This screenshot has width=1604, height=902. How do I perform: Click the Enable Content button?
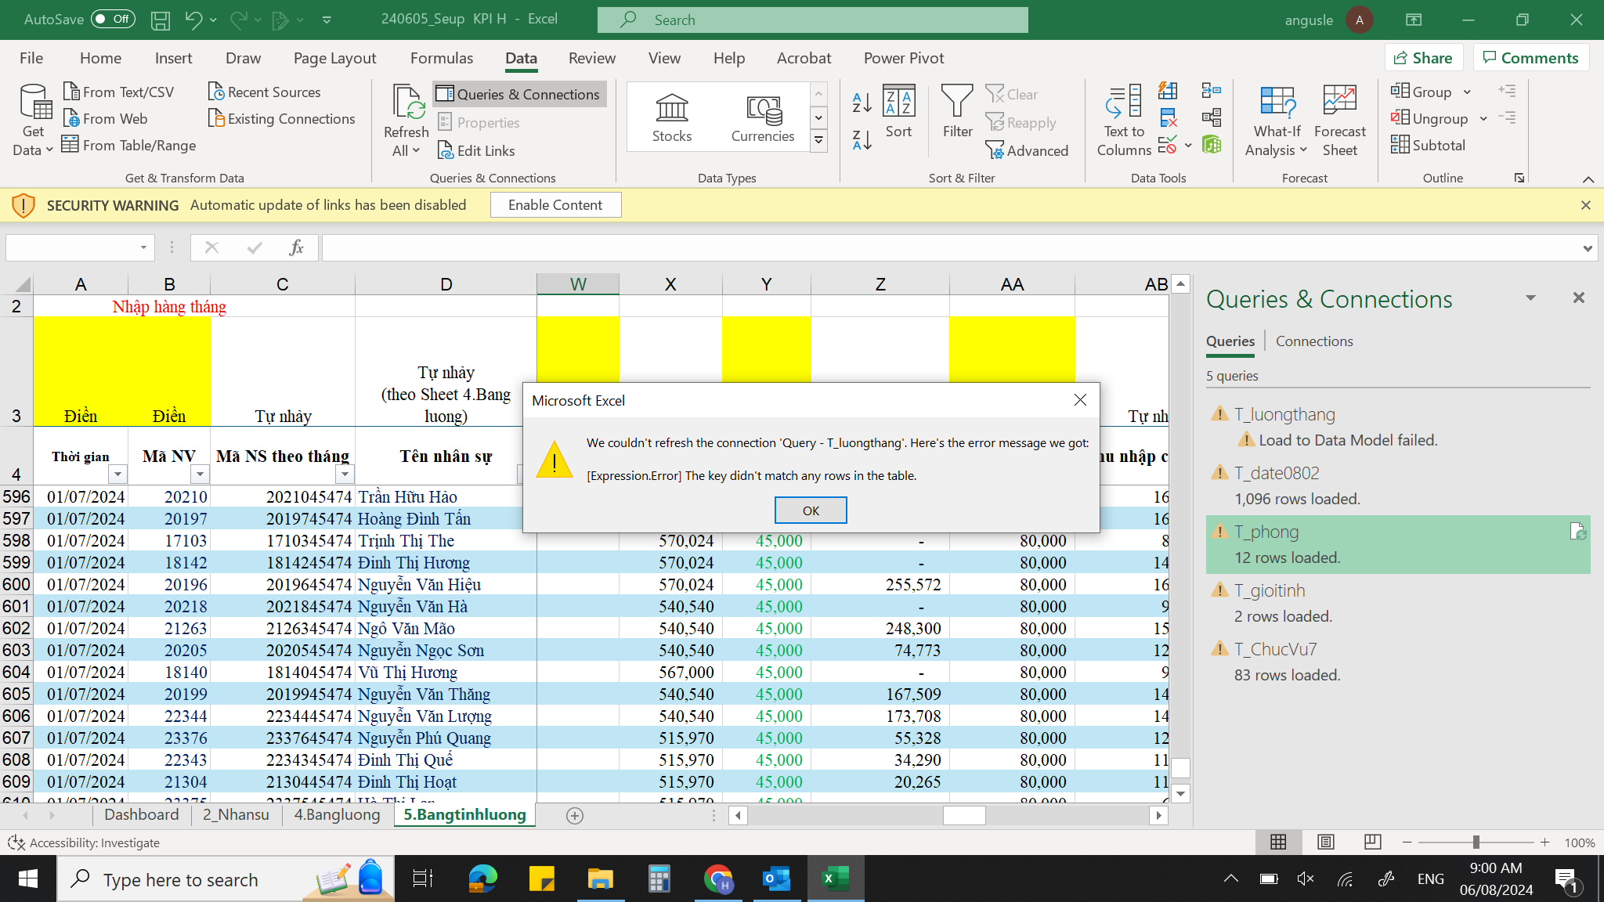(555, 205)
